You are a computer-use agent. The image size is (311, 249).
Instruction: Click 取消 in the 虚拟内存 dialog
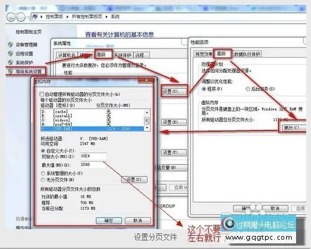point(137,220)
